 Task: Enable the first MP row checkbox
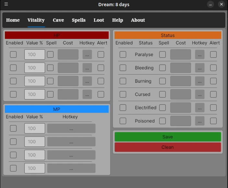13,128
